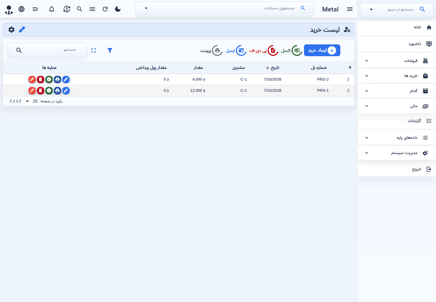This screenshot has width=436, height=302.
Task: Sort by bill number (شماره بل) header
Action: coord(319,68)
